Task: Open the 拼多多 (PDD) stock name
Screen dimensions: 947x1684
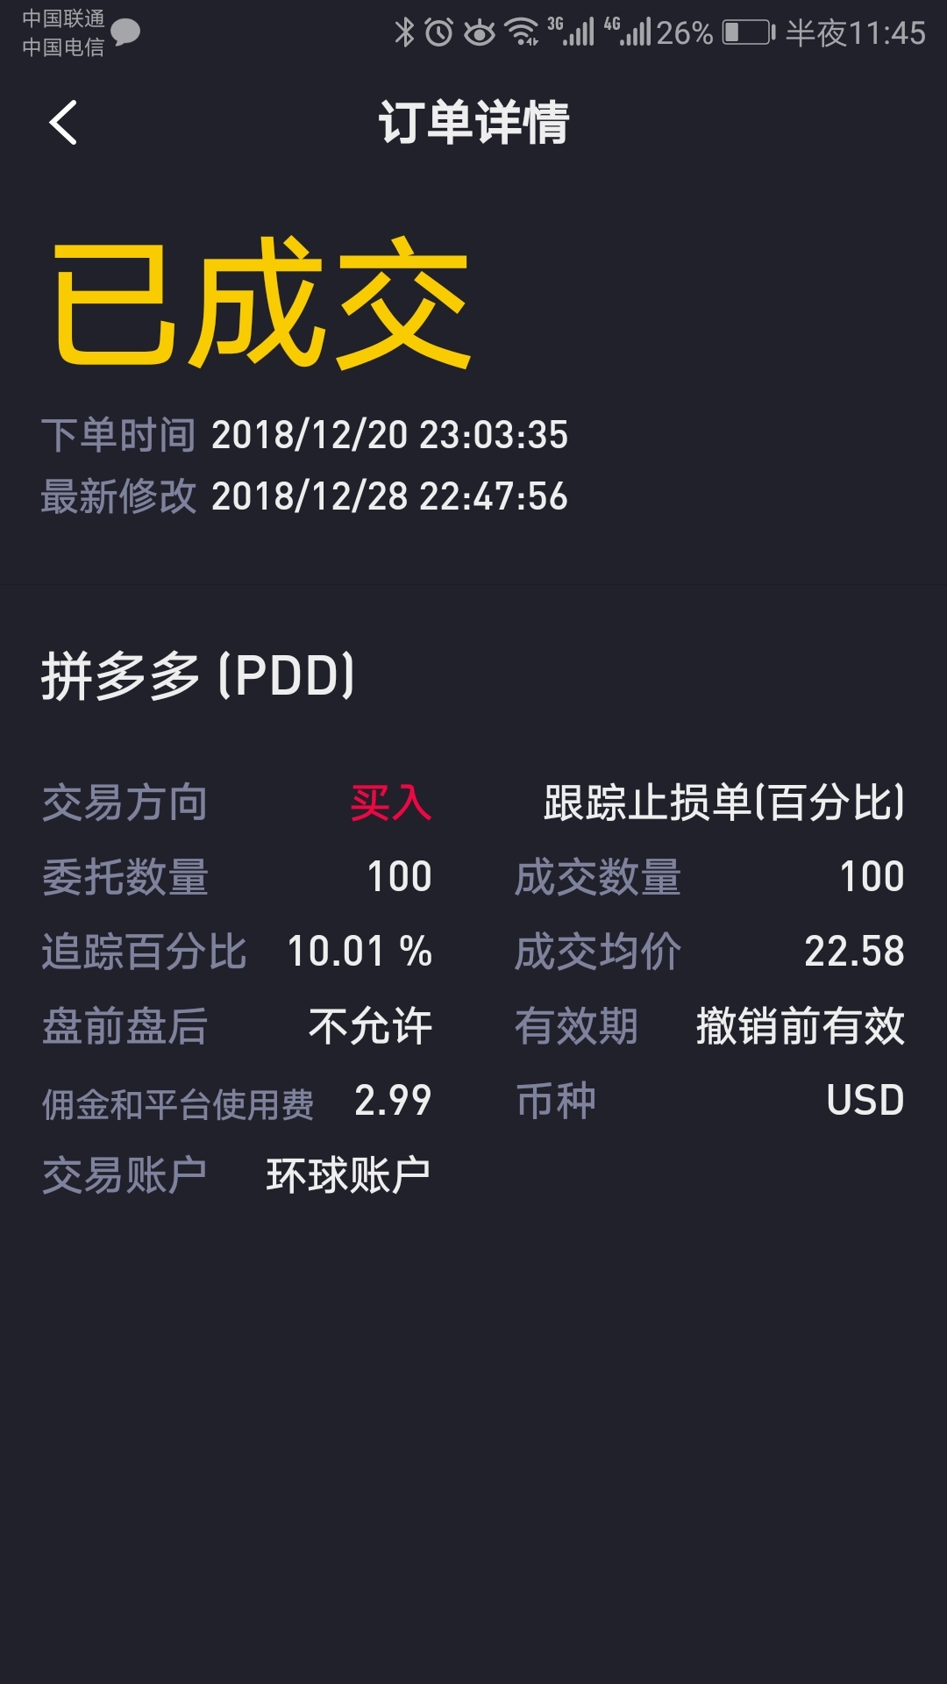Action: click(199, 675)
